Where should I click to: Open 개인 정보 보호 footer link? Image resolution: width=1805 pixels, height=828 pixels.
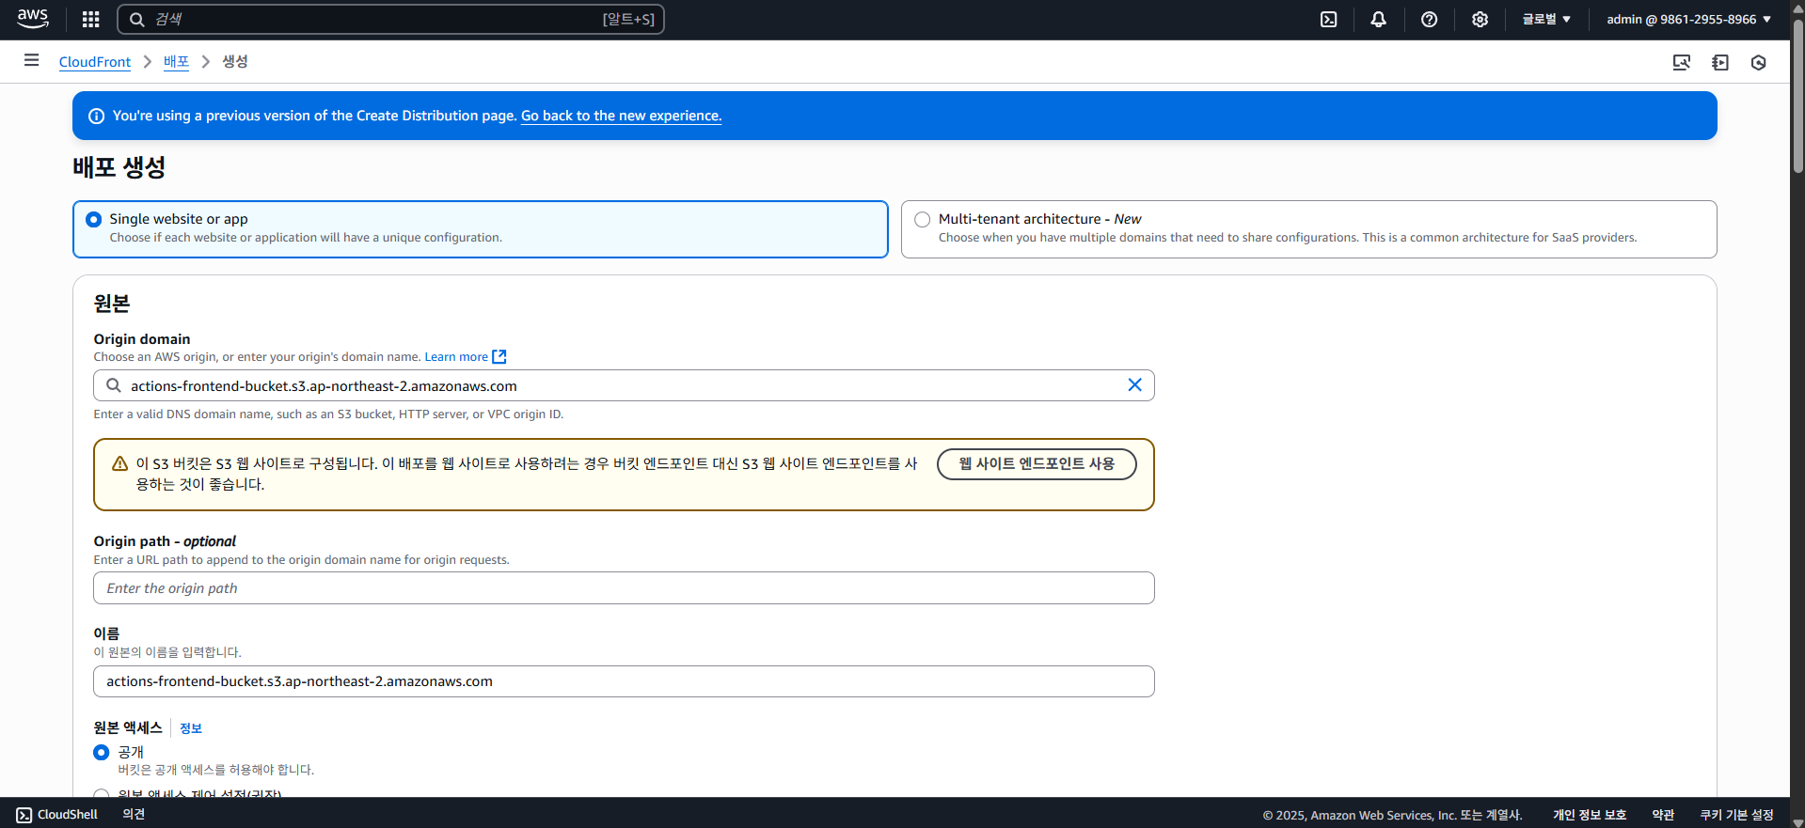click(x=1590, y=815)
